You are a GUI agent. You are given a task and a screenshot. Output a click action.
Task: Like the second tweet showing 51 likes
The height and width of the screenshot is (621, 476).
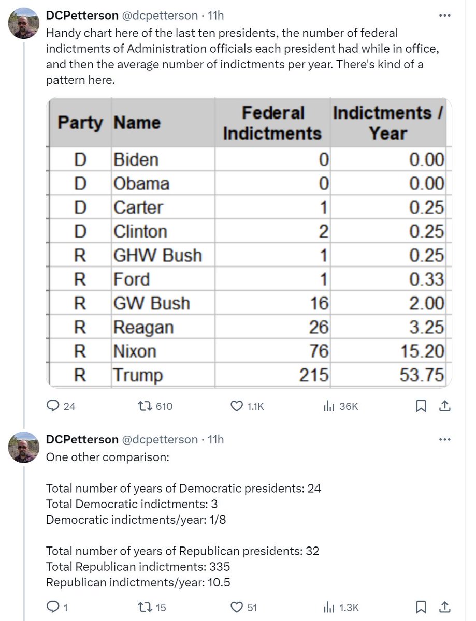(243, 607)
